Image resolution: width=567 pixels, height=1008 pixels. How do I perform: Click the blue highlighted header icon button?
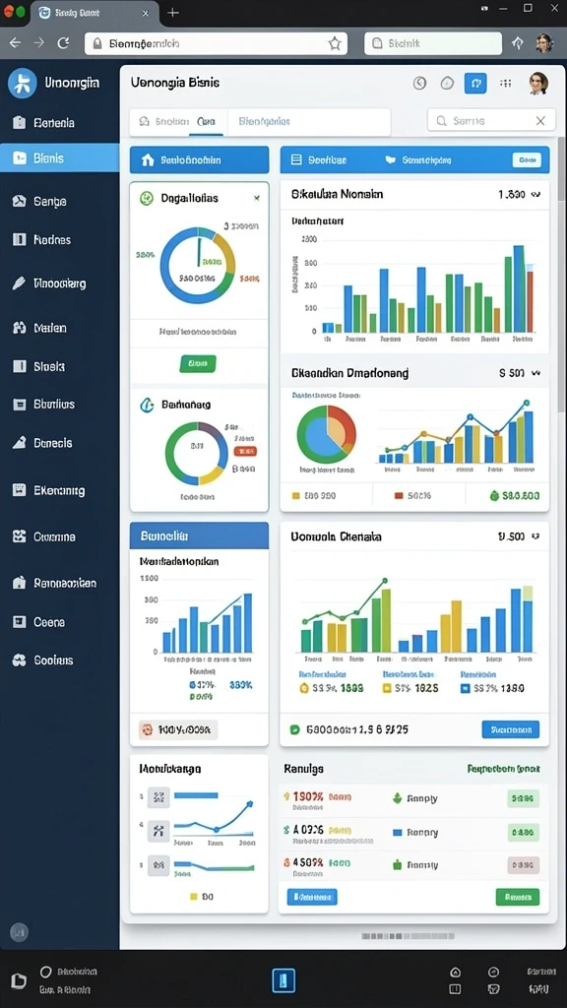point(475,83)
